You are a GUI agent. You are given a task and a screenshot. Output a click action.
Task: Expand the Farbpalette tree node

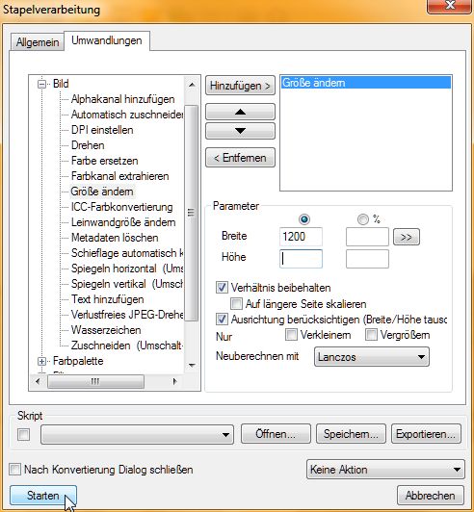click(x=41, y=361)
